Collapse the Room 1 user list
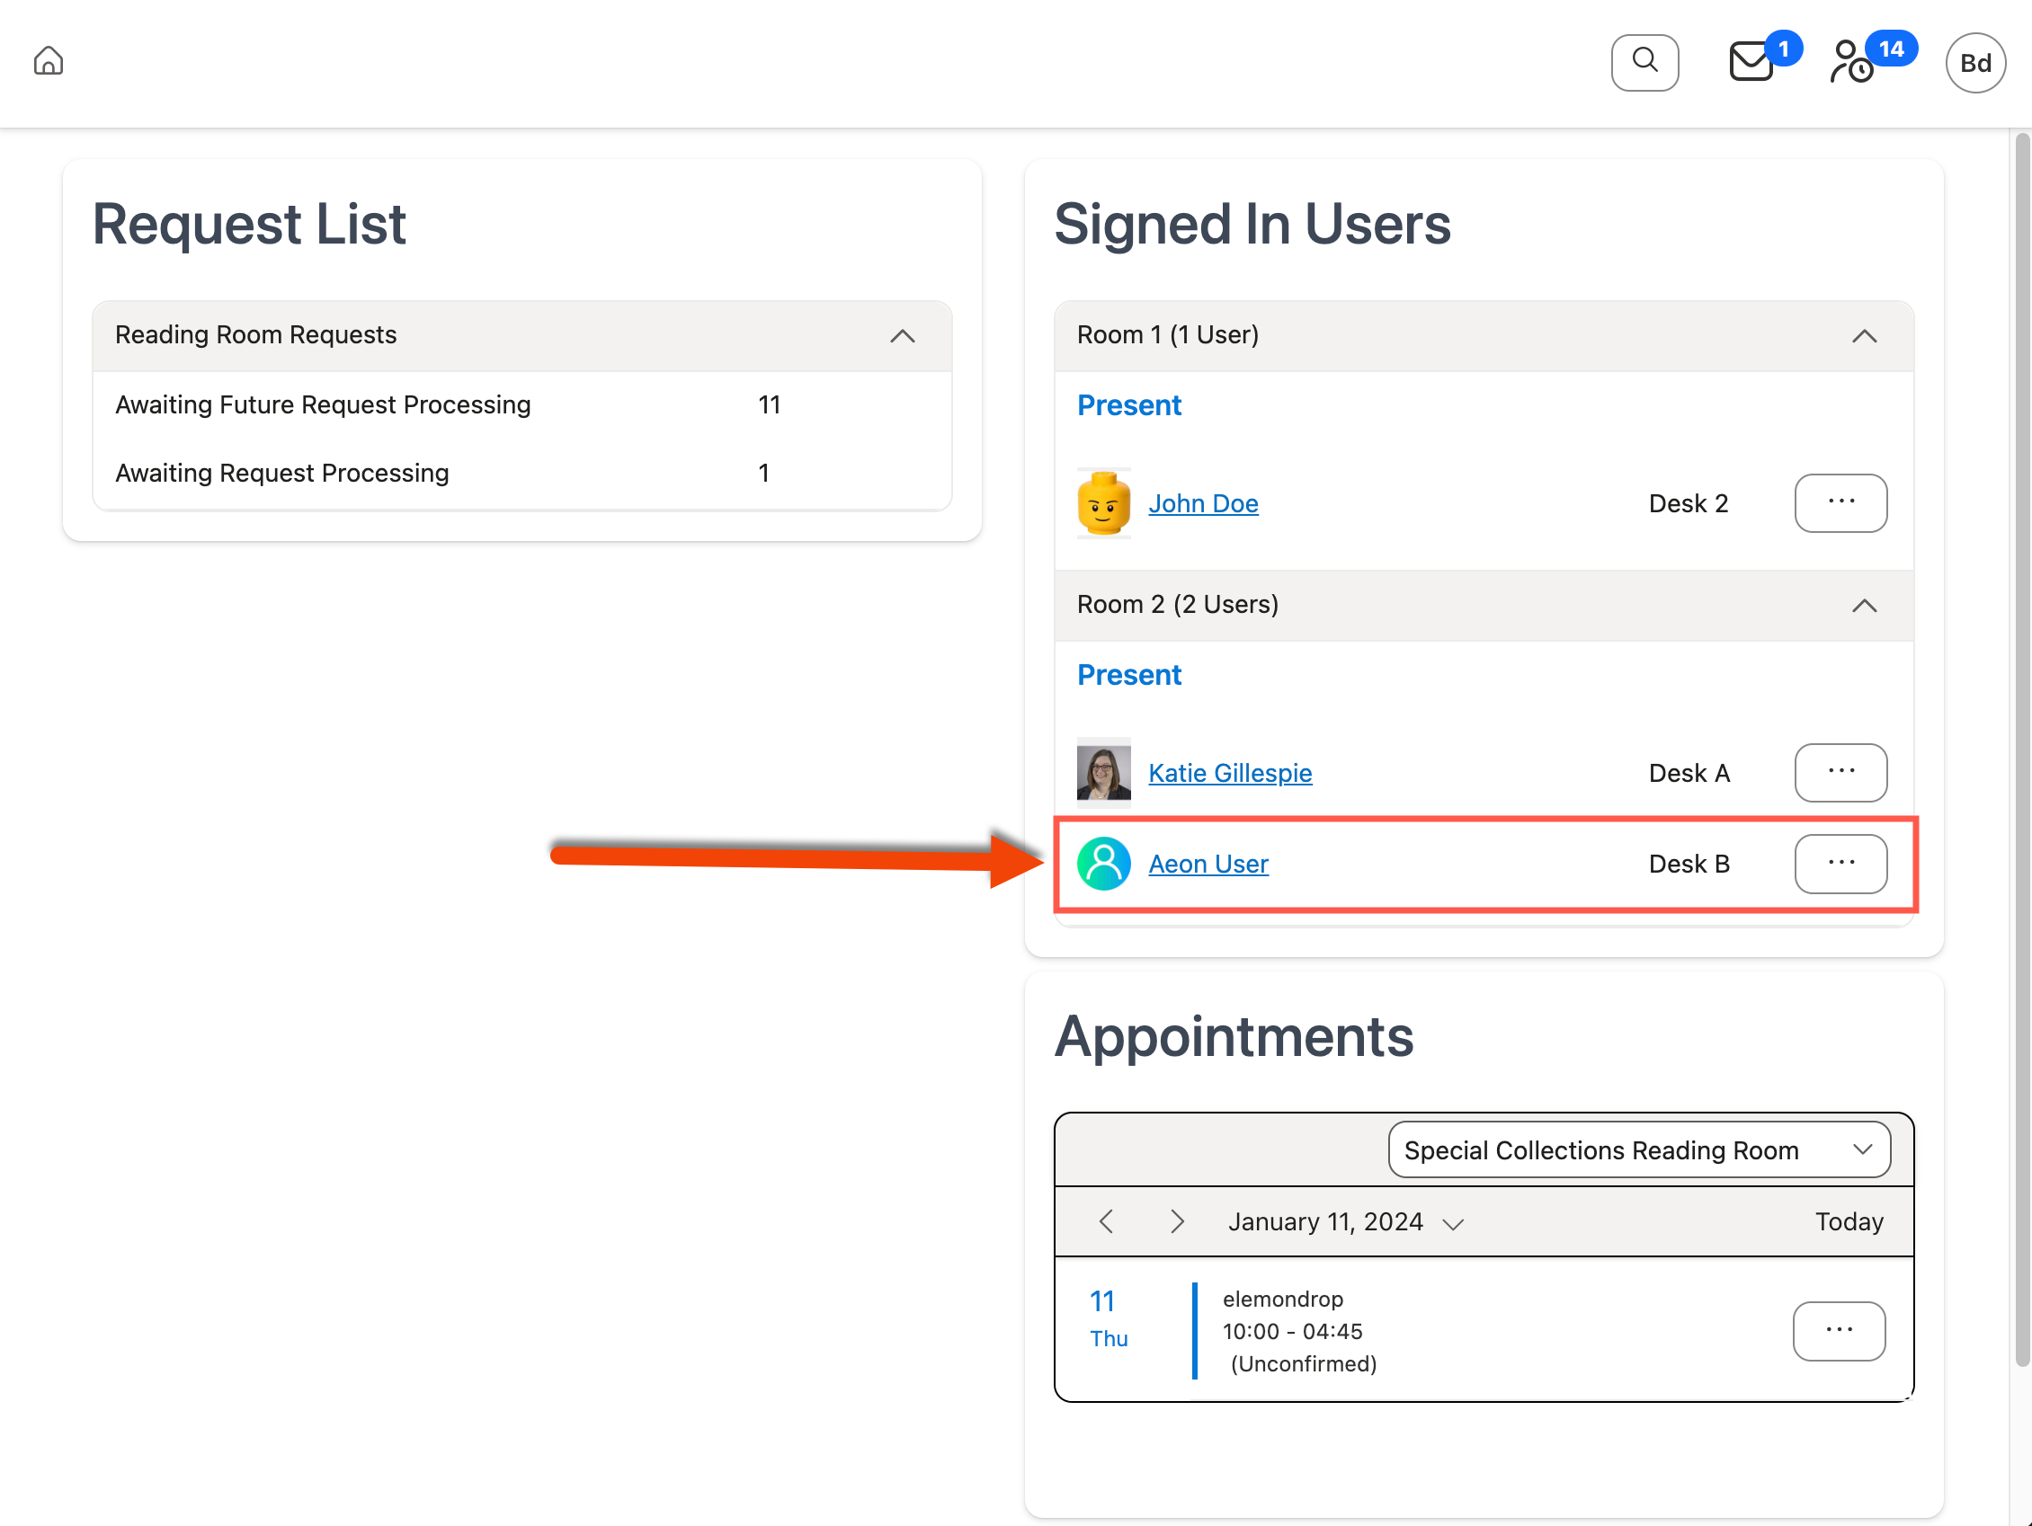The height and width of the screenshot is (1526, 2032). coord(1865,336)
